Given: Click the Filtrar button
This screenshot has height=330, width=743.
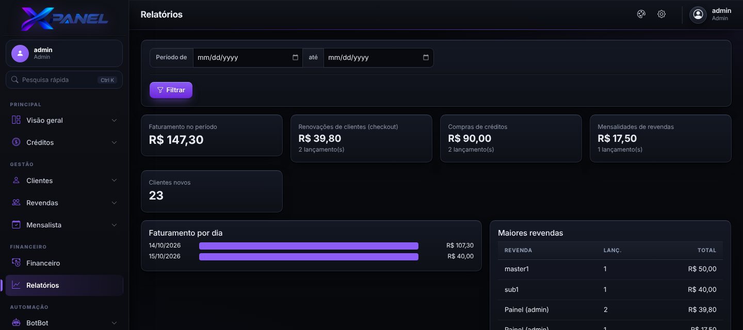Looking at the screenshot, I should coord(171,90).
